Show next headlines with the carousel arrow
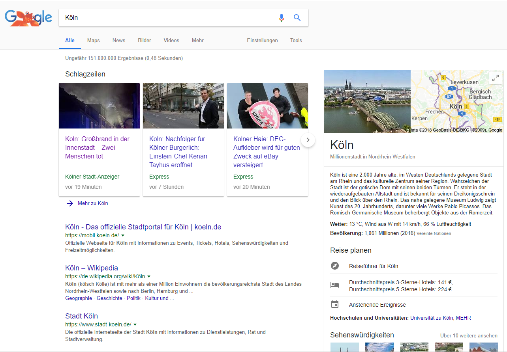 coord(308,140)
